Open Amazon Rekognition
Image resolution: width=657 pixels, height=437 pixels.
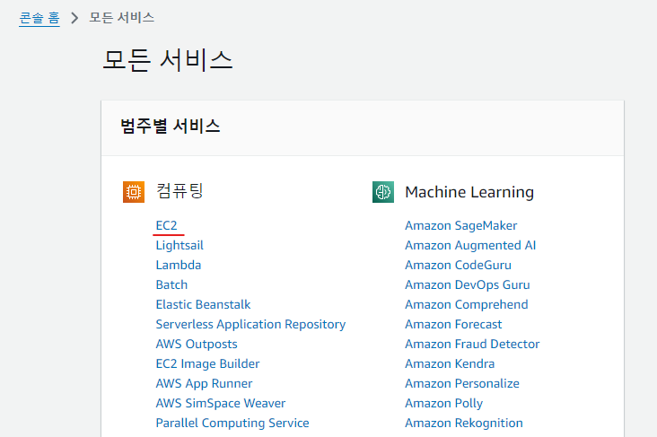coord(464,423)
